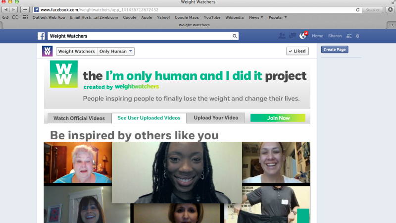The height and width of the screenshot is (223, 396).
Task: Open video of white-haired woman in blue
Action: tap(78, 163)
